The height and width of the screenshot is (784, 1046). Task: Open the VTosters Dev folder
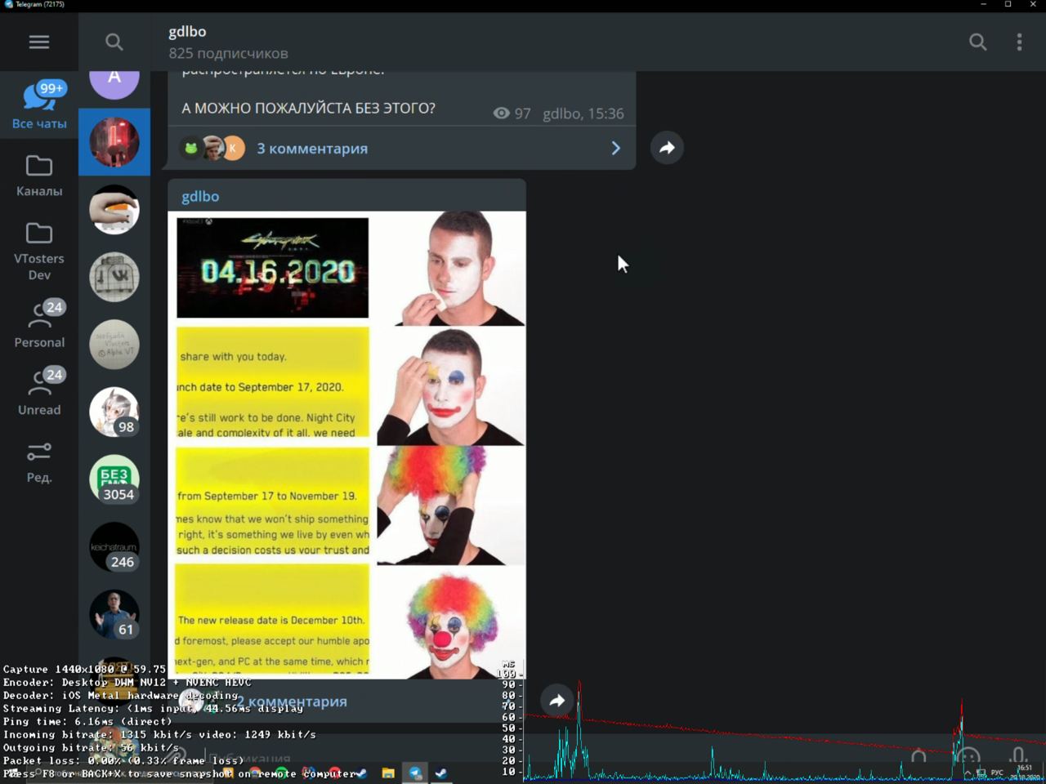coord(39,250)
